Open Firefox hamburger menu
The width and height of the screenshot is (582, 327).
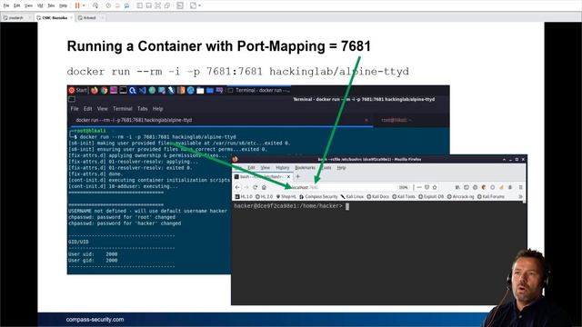(520, 187)
